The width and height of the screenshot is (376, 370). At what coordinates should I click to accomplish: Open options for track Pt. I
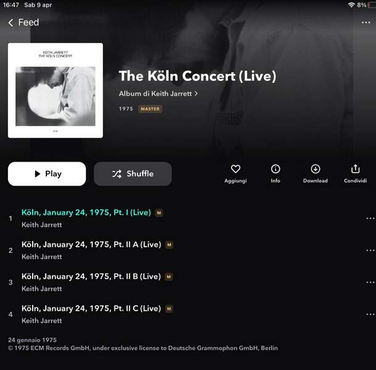370,218
